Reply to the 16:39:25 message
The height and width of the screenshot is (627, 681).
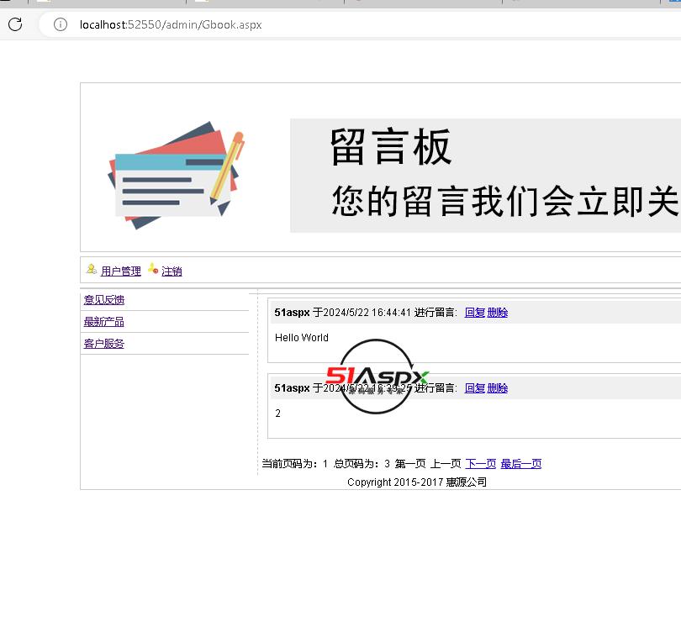(475, 388)
